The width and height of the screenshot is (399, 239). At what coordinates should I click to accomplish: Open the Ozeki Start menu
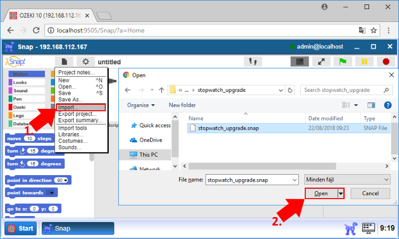(x=20, y=229)
